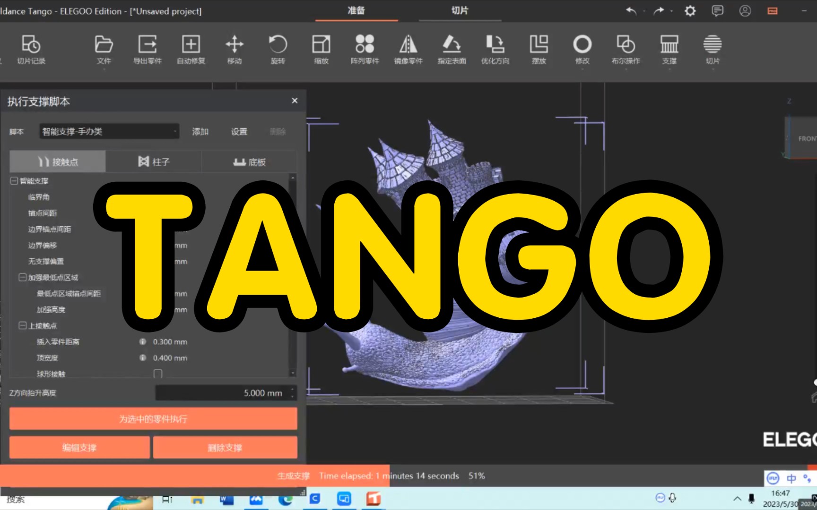Switch to the 准备 prepare tab
This screenshot has height=510, width=817.
pyautogui.click(x=356, y=10)
